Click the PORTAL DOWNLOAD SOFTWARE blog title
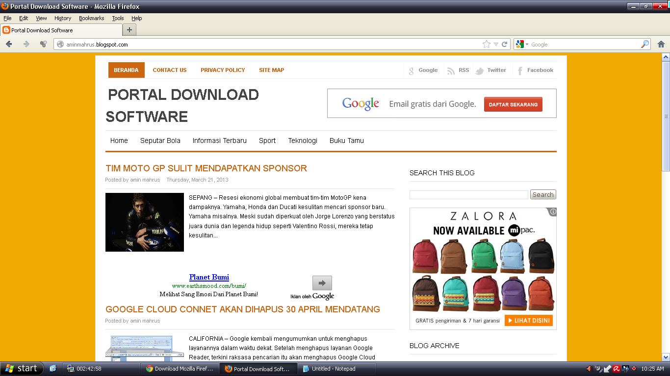This screenshot has width=670, height=376. point(182,106)
